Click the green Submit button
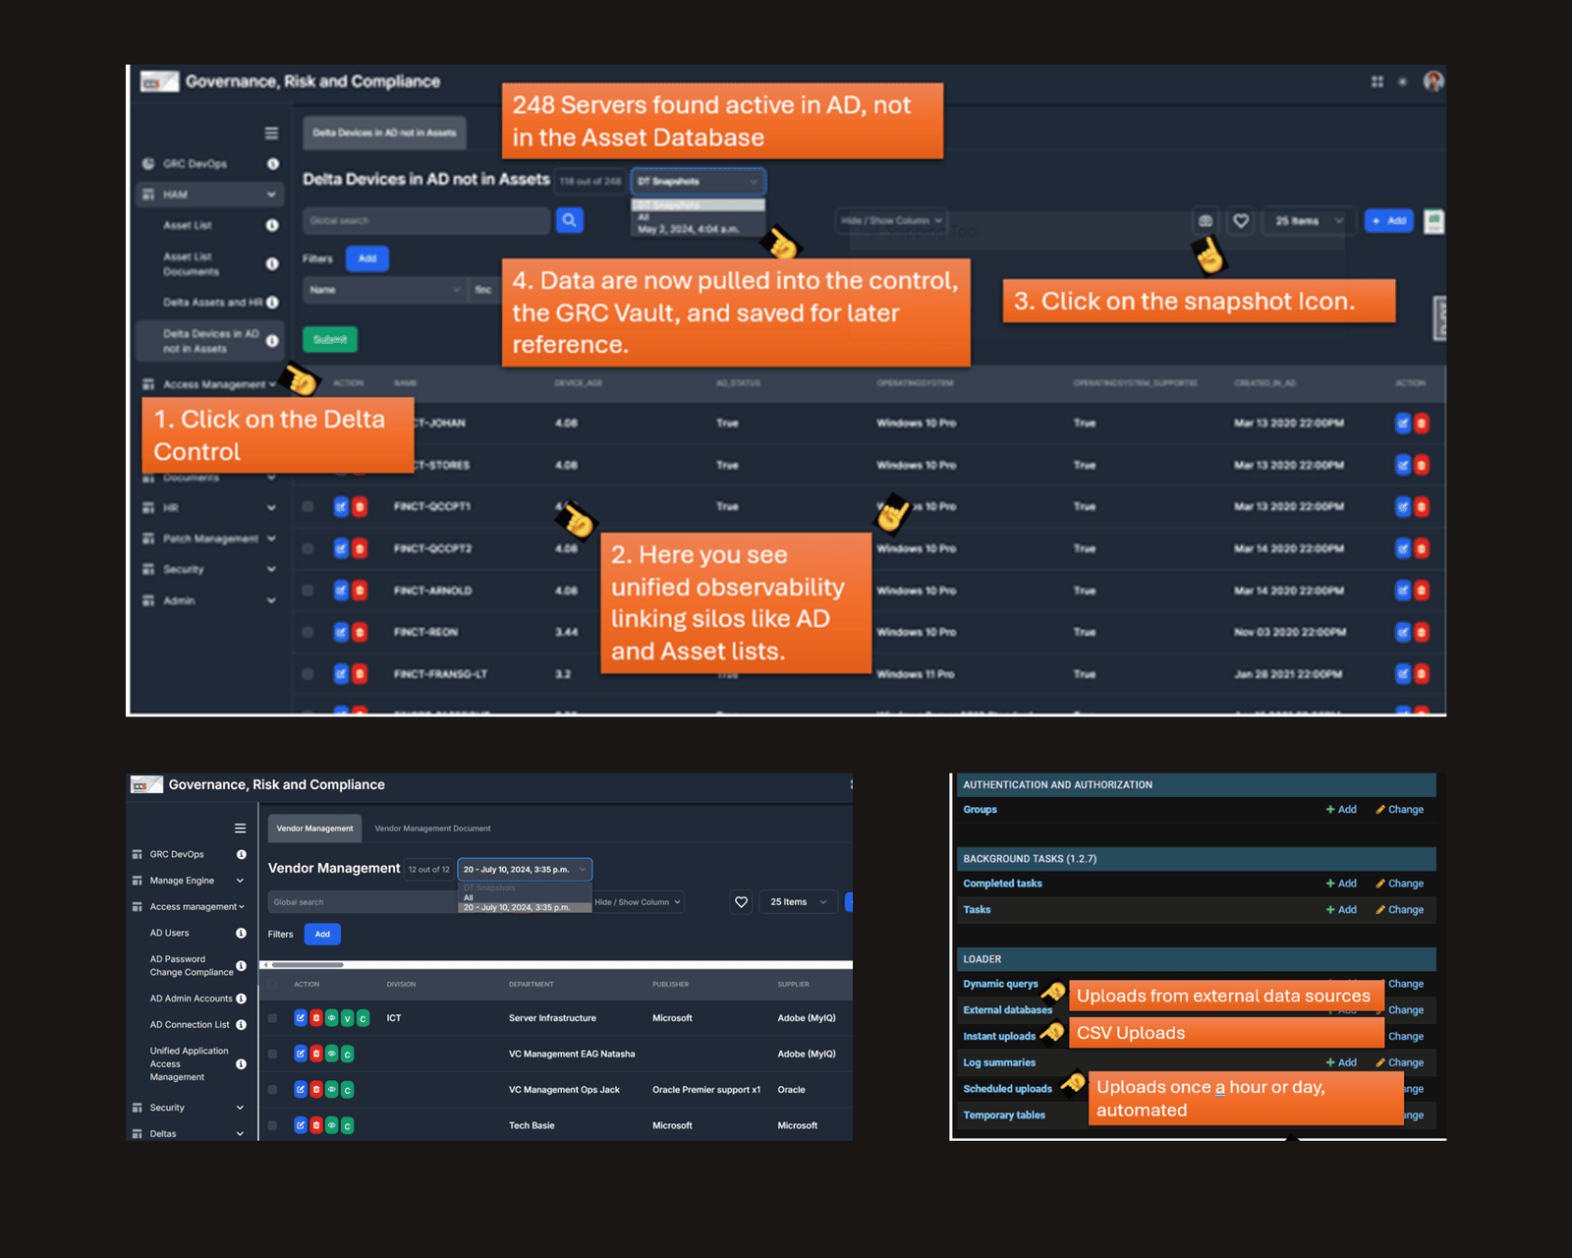Viewport: 1572px width, 1258px height. coord(329,339)
